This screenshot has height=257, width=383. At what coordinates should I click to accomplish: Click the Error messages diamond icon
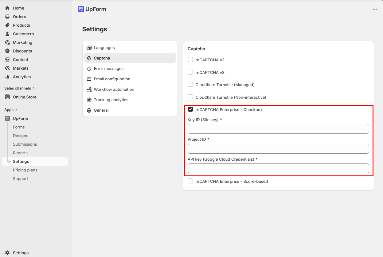pyautogui.click(x=89, y=69)
